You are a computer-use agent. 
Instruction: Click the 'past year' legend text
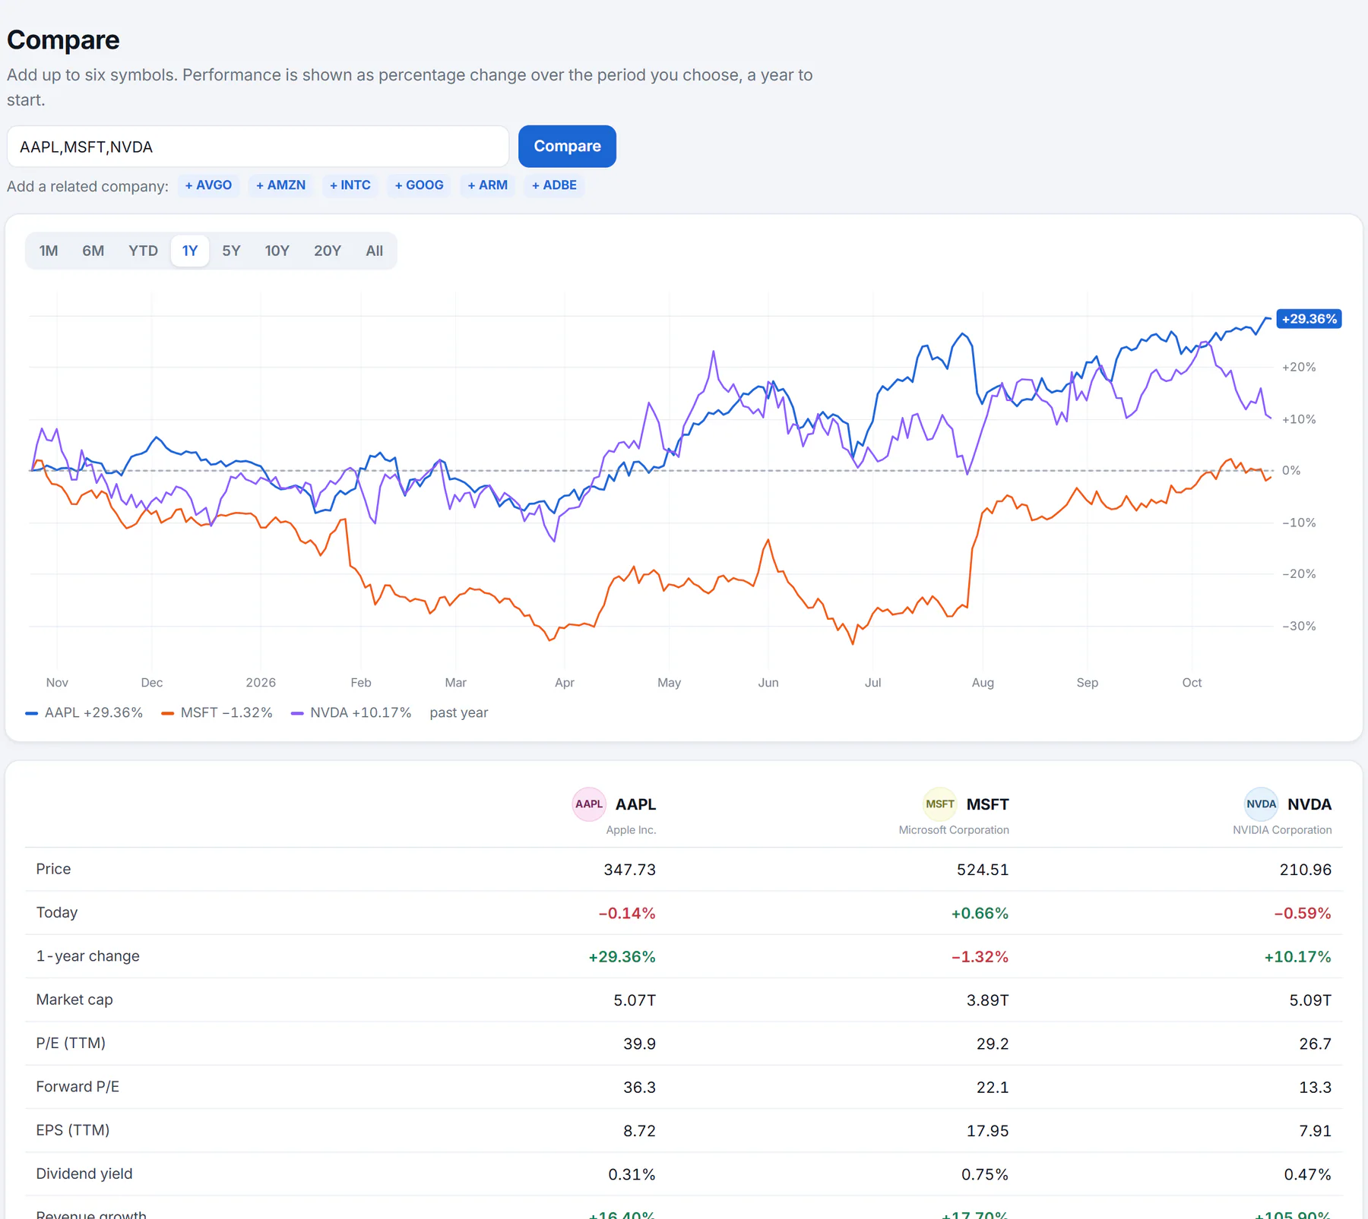(459, 713)
